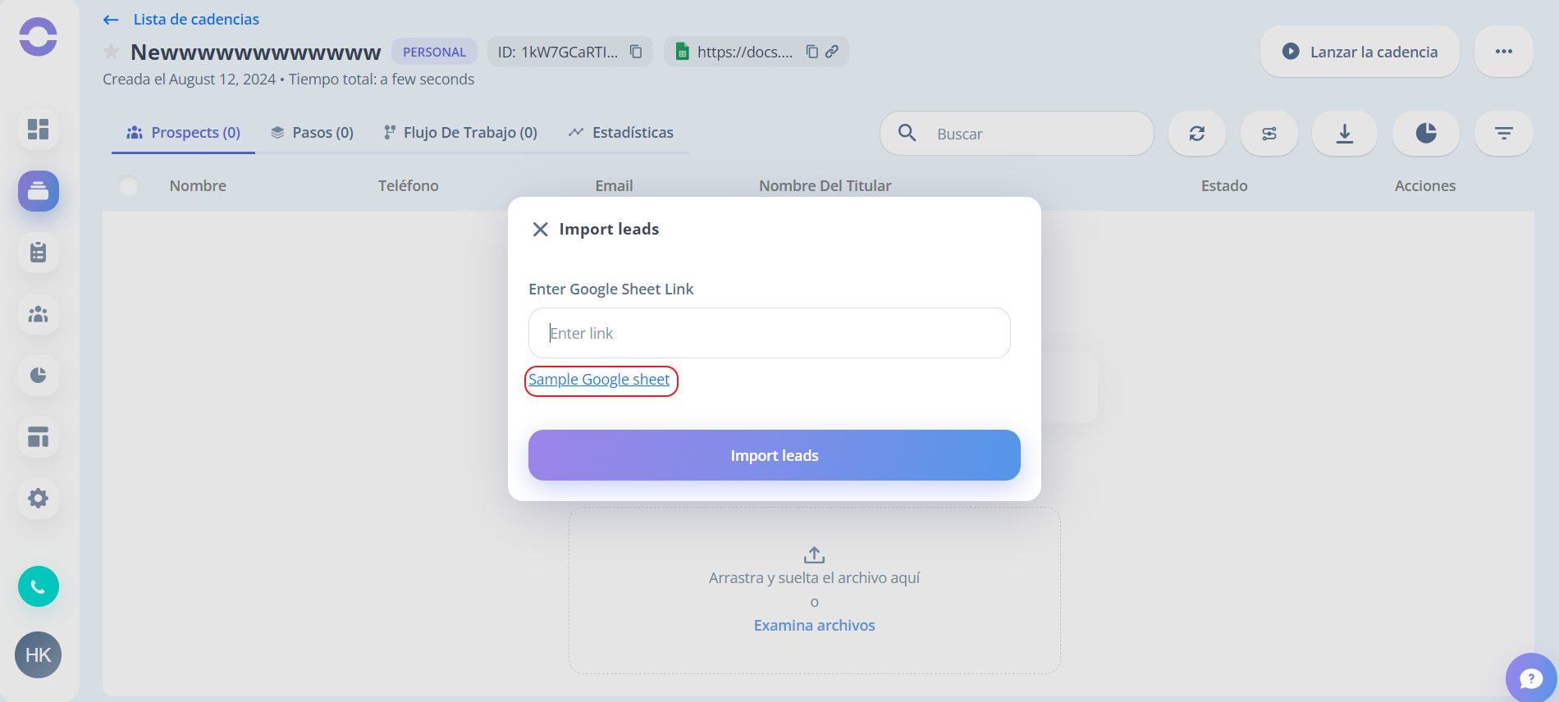Open the Sample Google sheet link

(x=599, y=380)
